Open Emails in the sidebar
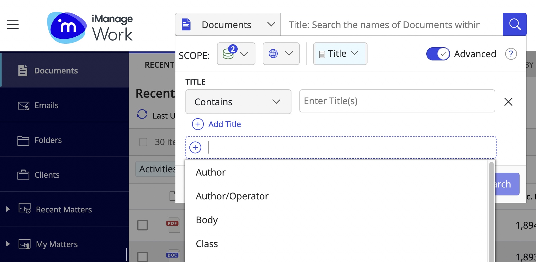536x262 pixels. pos(64,105)
